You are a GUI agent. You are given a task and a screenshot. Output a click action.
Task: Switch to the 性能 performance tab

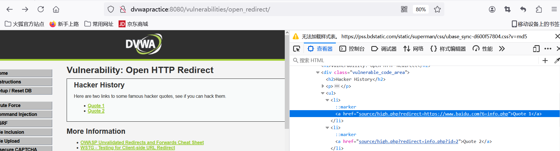click(483, 49)
